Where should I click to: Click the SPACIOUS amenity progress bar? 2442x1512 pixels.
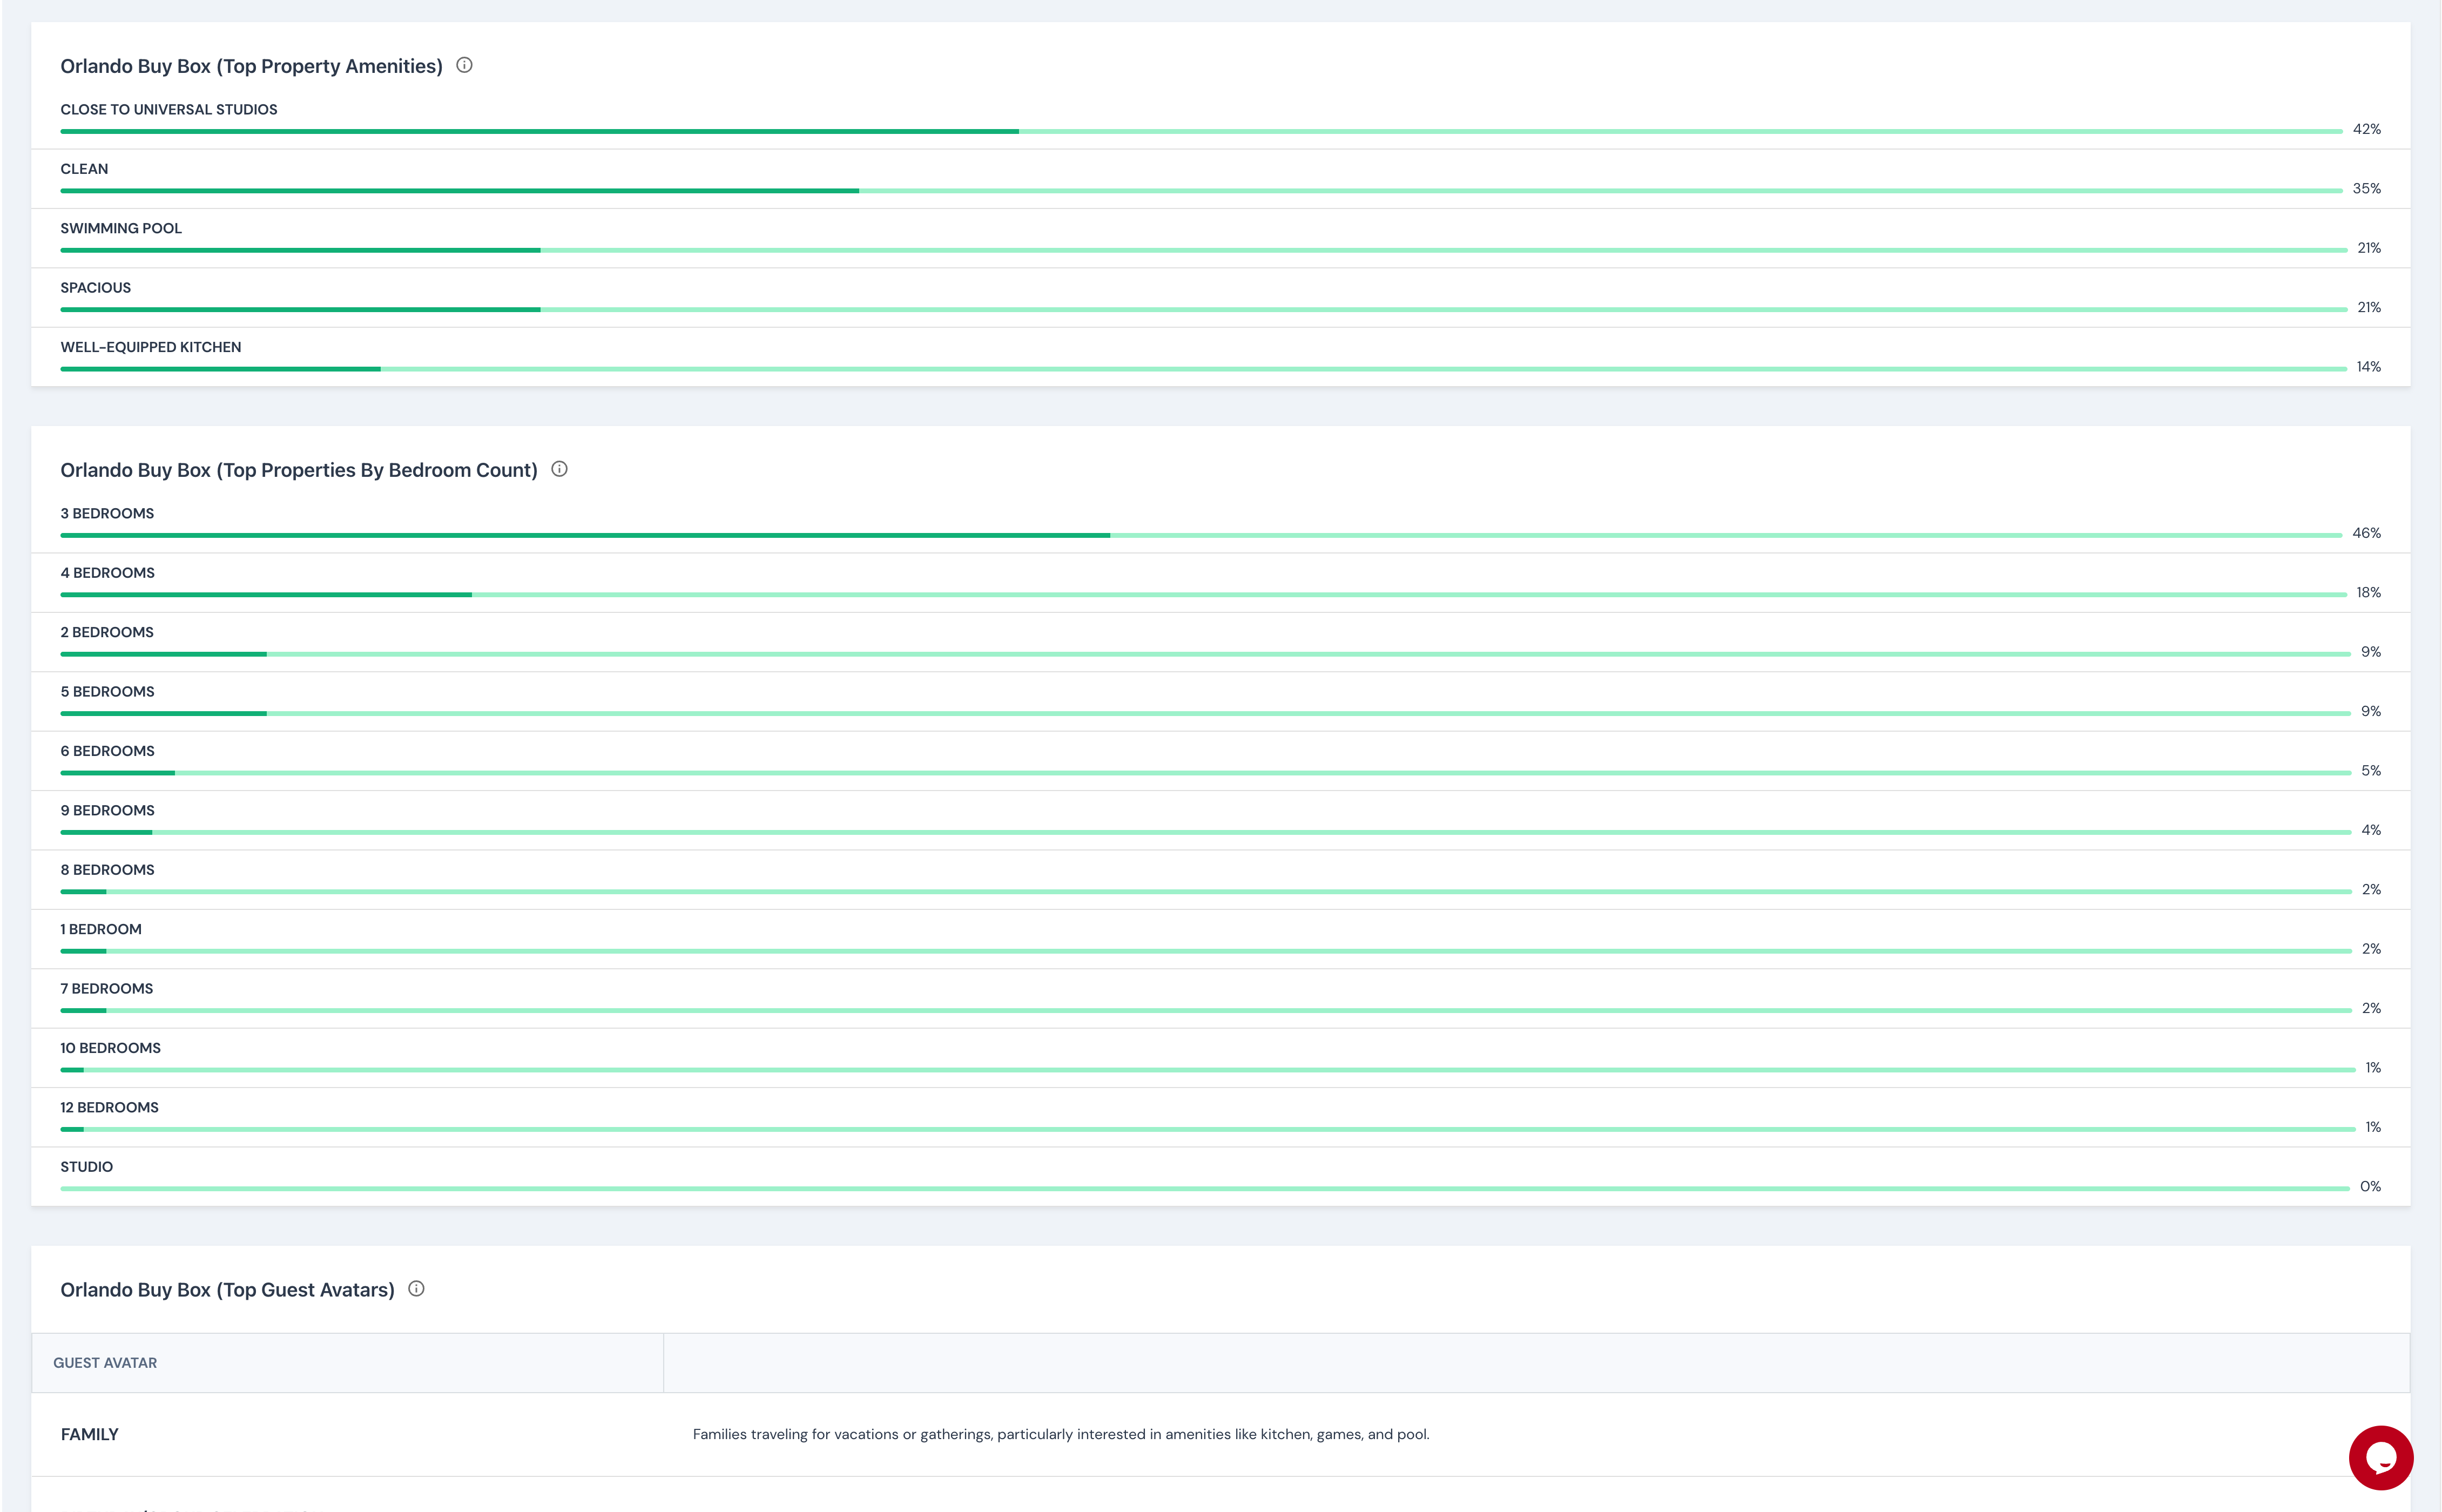(x=300, y=308)
